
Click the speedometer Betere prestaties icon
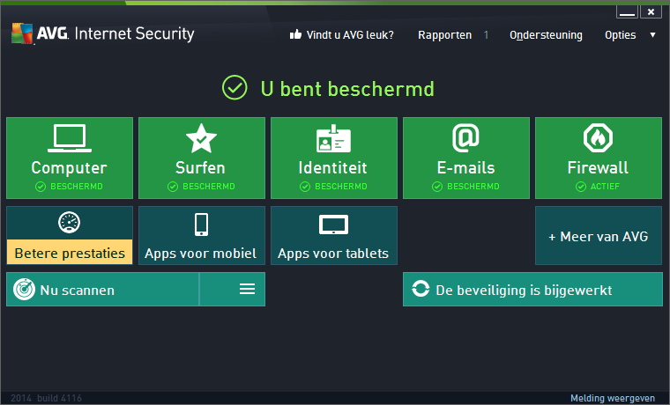click(69, 222)
